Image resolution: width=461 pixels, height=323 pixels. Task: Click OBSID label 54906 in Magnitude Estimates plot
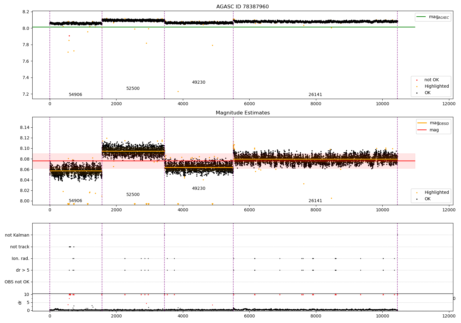(75, 201)
